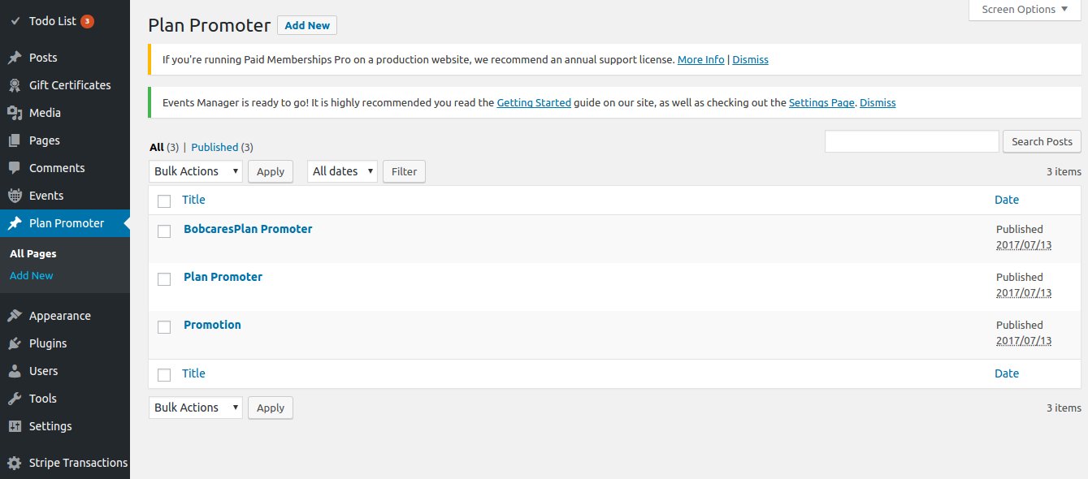Check the BobcaresPlan Promoter row checkbox
The height and width of the screenshot is (479, 1088).
click(164, 231)
